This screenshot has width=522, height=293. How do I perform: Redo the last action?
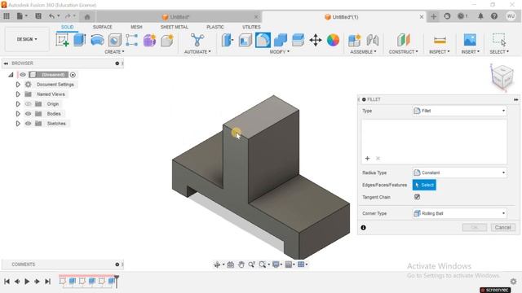pyautogui.click(x=68, y=16)
